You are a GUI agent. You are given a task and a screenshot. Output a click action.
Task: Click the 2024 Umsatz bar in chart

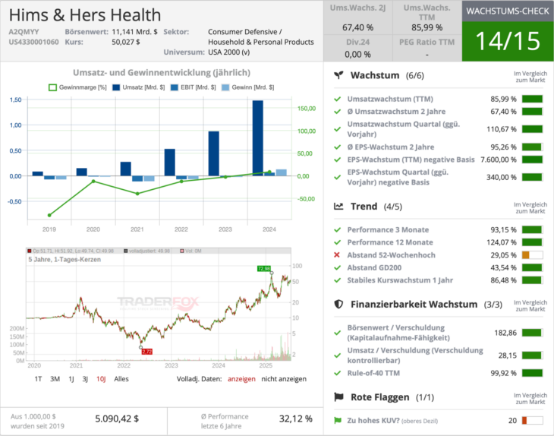click(x=257, y=138)
